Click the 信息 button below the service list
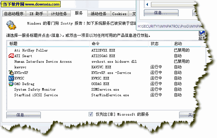 (23, 115)
